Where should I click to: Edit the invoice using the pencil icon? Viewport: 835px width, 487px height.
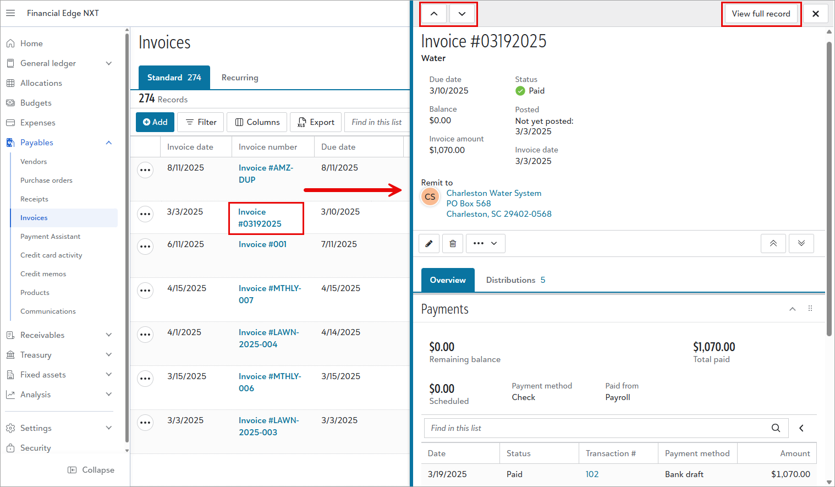point(429,243)
